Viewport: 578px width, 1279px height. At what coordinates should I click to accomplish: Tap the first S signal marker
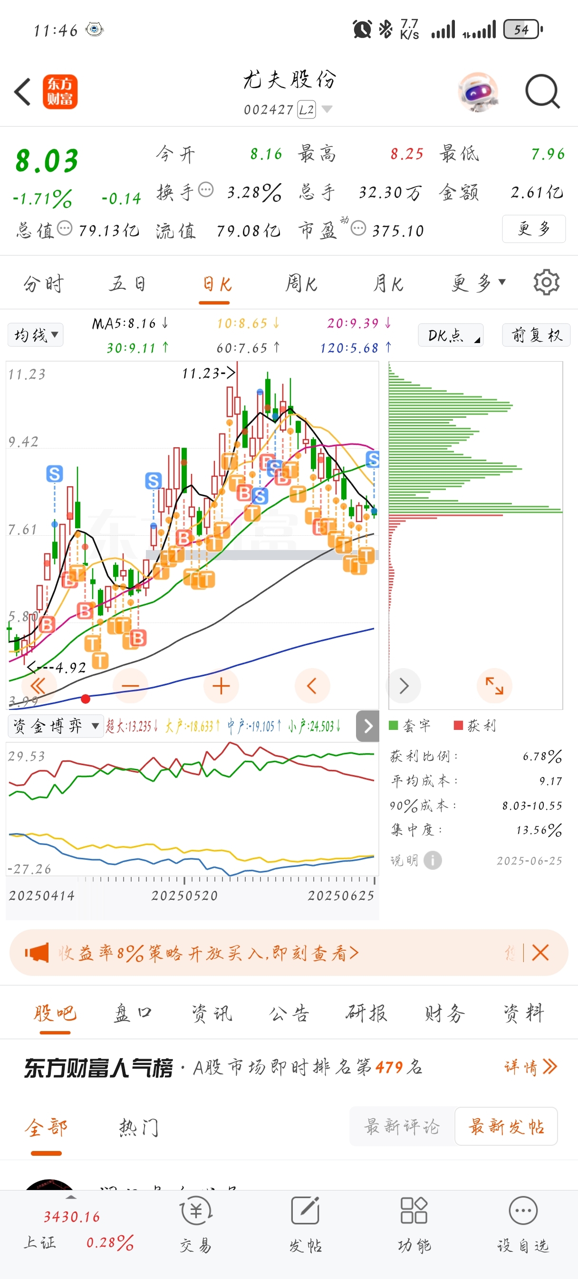(x=55, y=473)
